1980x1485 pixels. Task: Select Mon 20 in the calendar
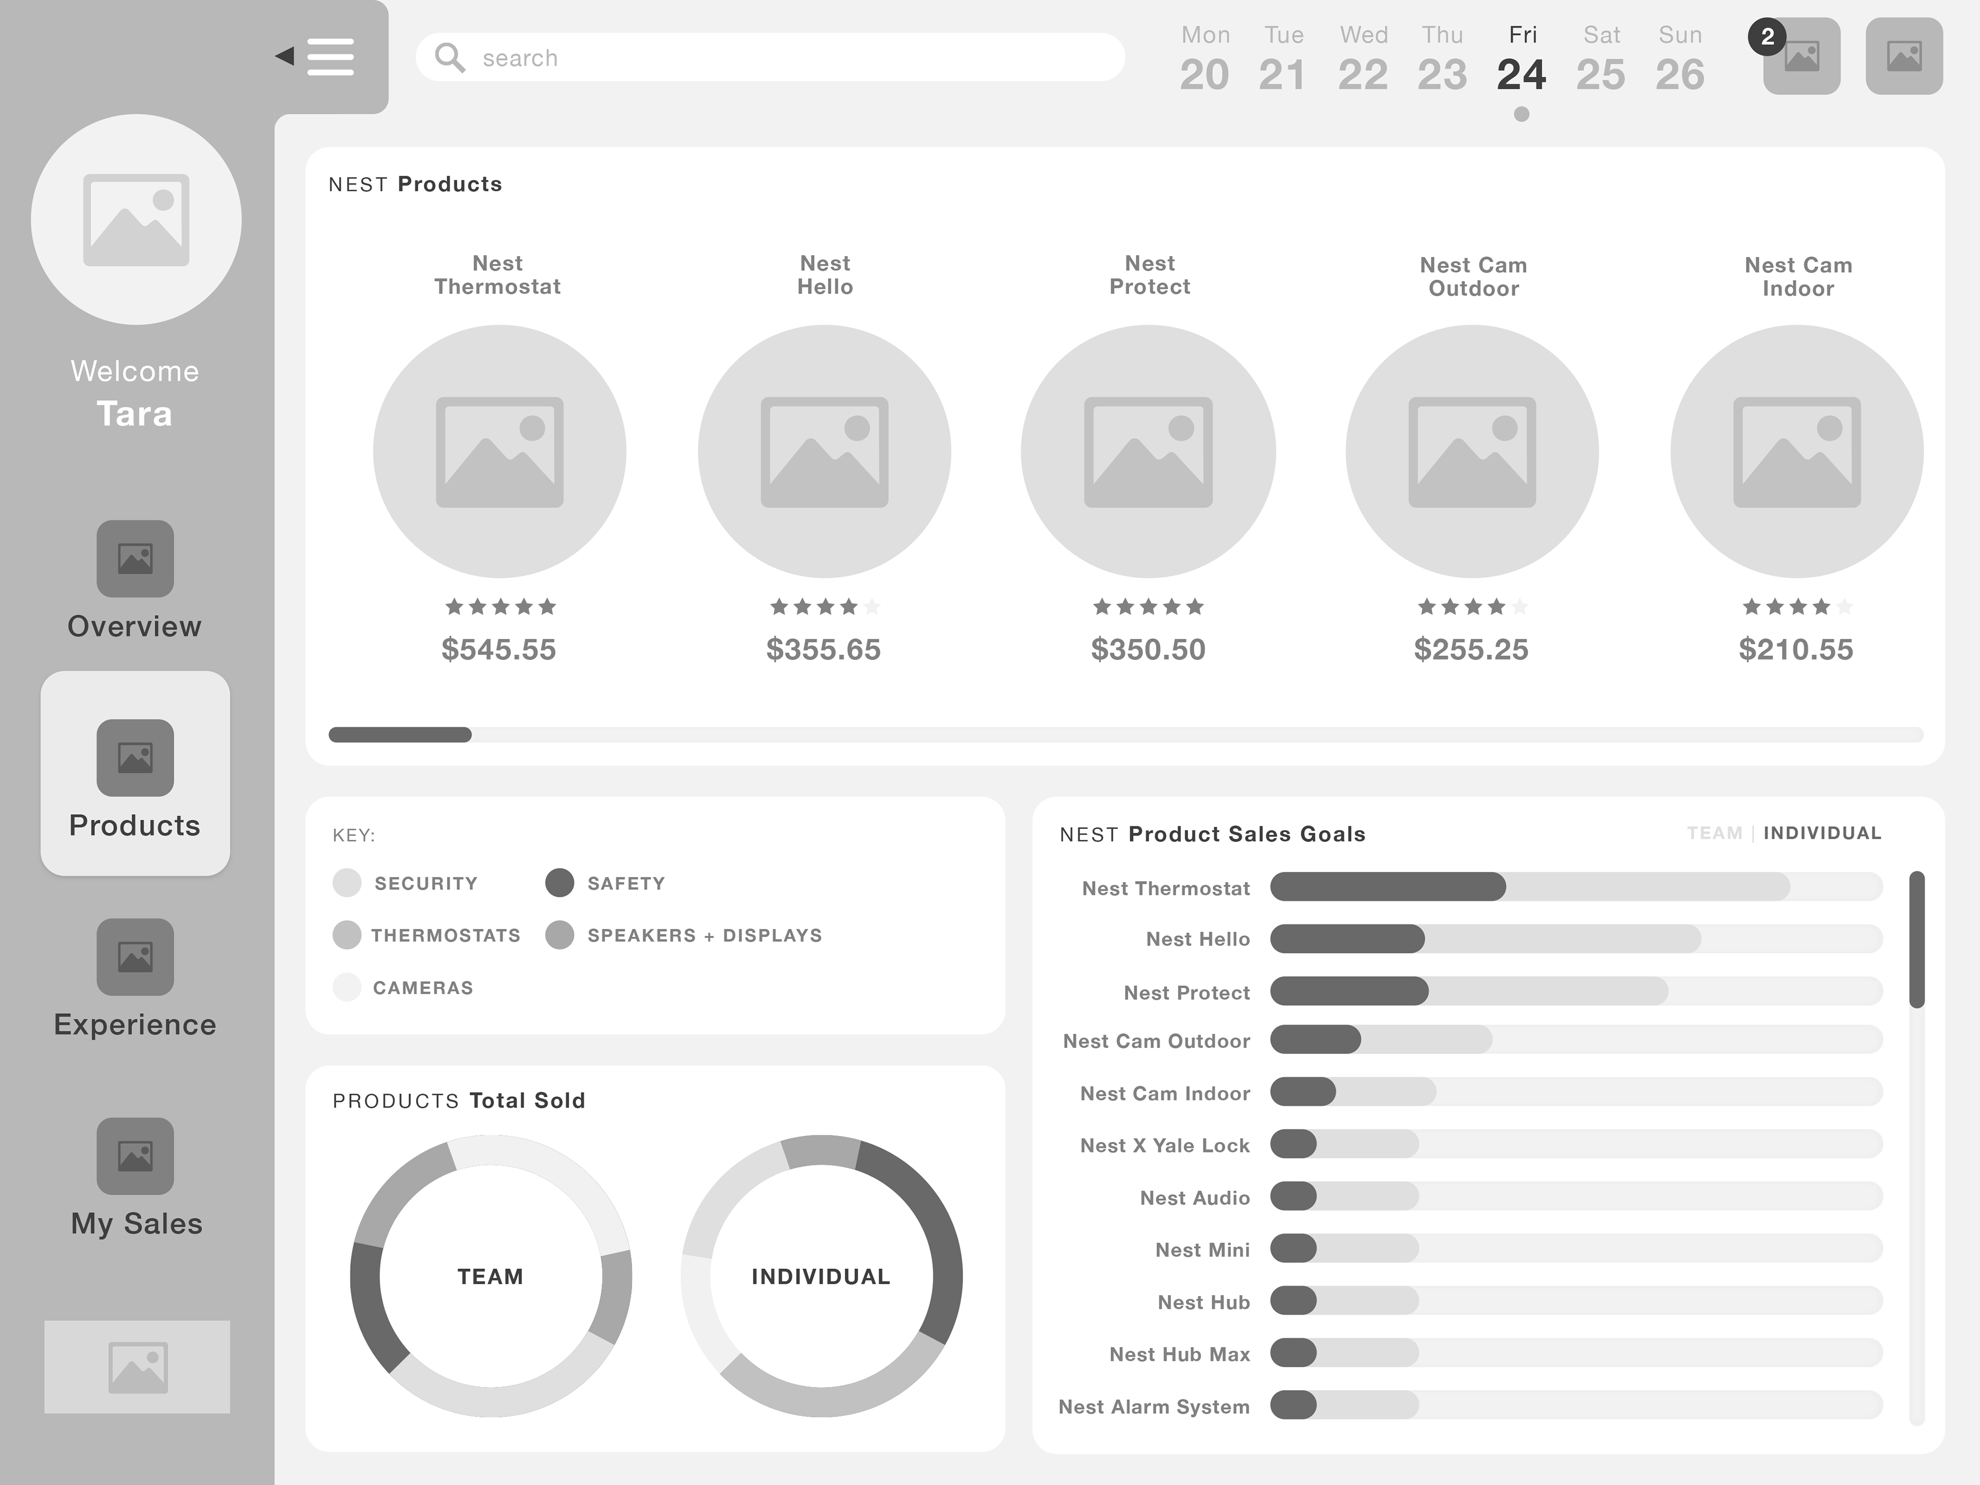[1205, 59]
